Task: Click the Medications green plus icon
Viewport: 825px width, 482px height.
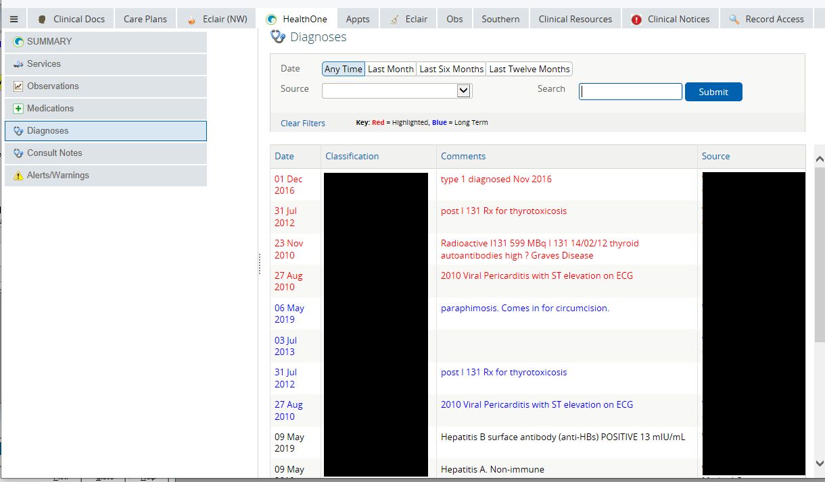Action: [x=18, y=109]
